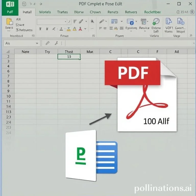The width and height of the screenshot is (196, 196).
Task: Click the account icon at top right
Action: point(192,12)
